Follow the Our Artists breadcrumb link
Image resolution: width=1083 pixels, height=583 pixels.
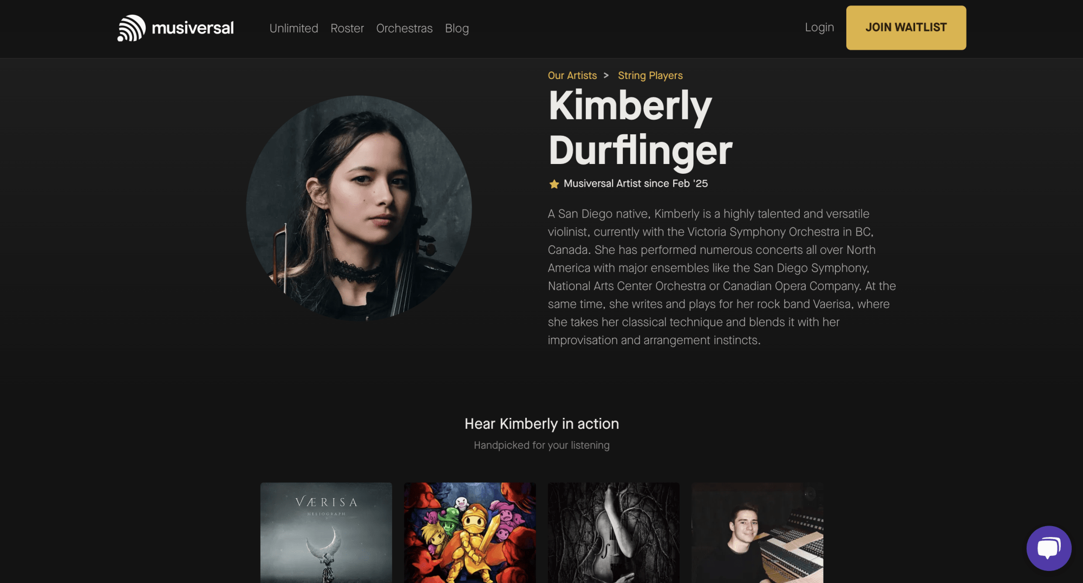pyautogui.click(x=572, y=75)
